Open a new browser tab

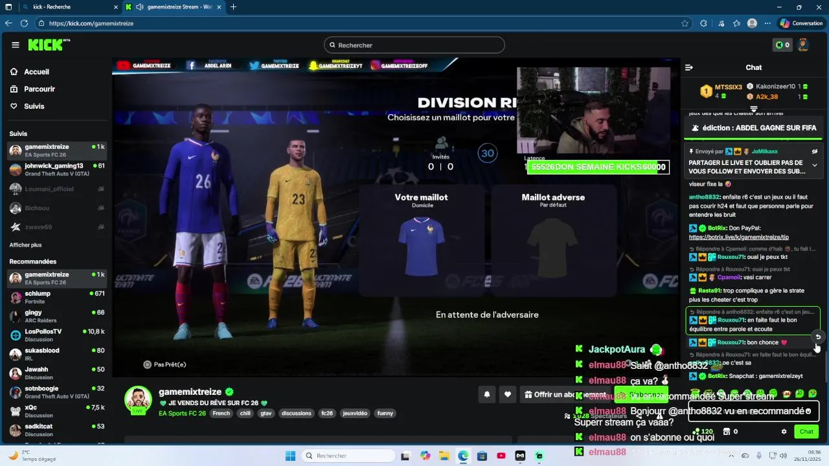(233, 7)
